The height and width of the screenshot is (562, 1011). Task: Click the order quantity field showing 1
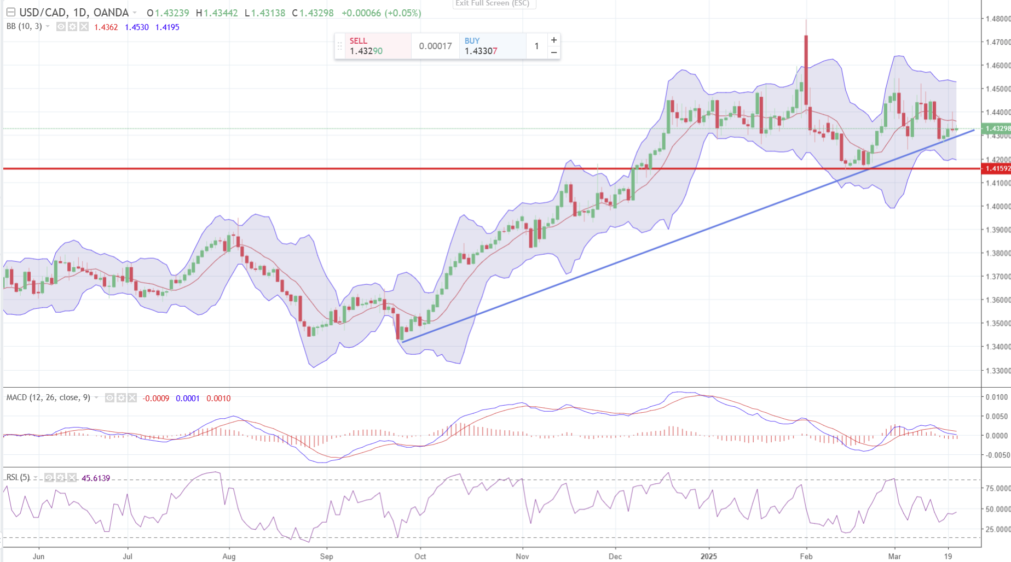[x=536, y=46]
